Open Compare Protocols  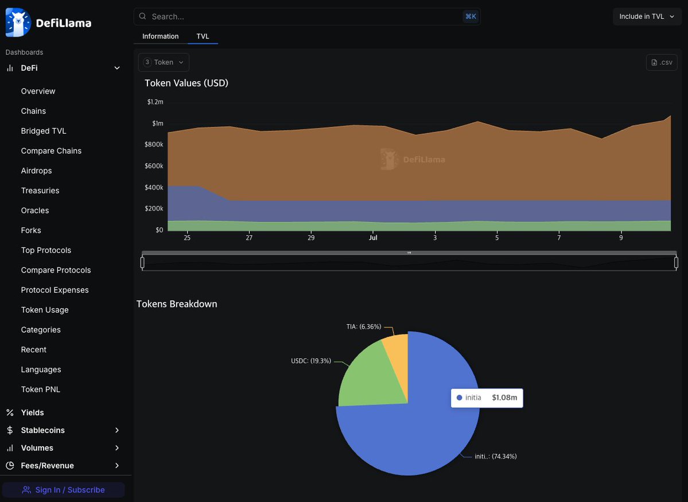[56, 270]
